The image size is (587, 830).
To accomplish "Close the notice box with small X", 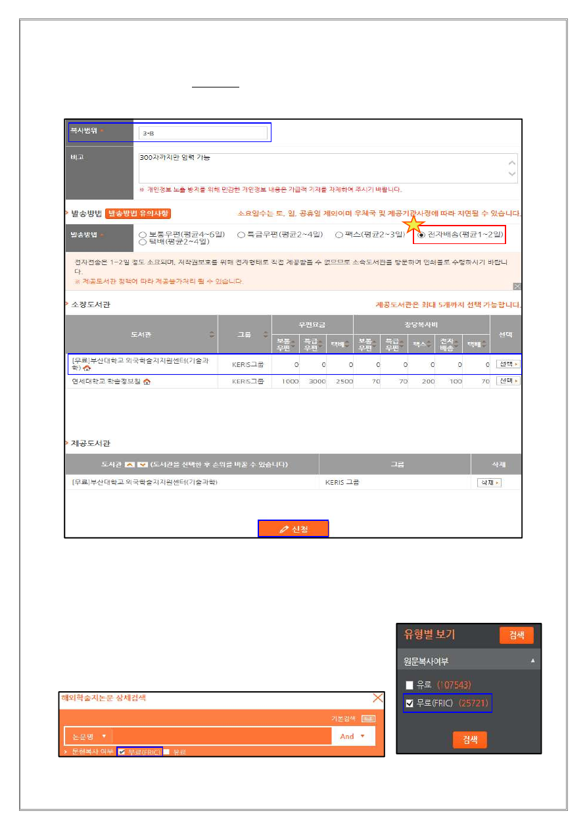I will [517, 286].
